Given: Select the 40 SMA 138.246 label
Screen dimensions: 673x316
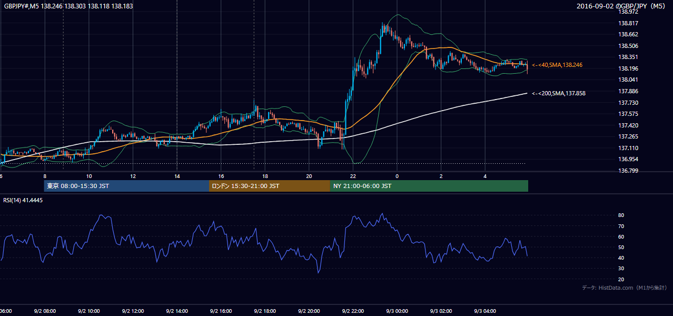Looking at the screenshot, I should point(557,65).
